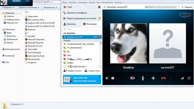Select Документы library in sidebar

[10, 36]
